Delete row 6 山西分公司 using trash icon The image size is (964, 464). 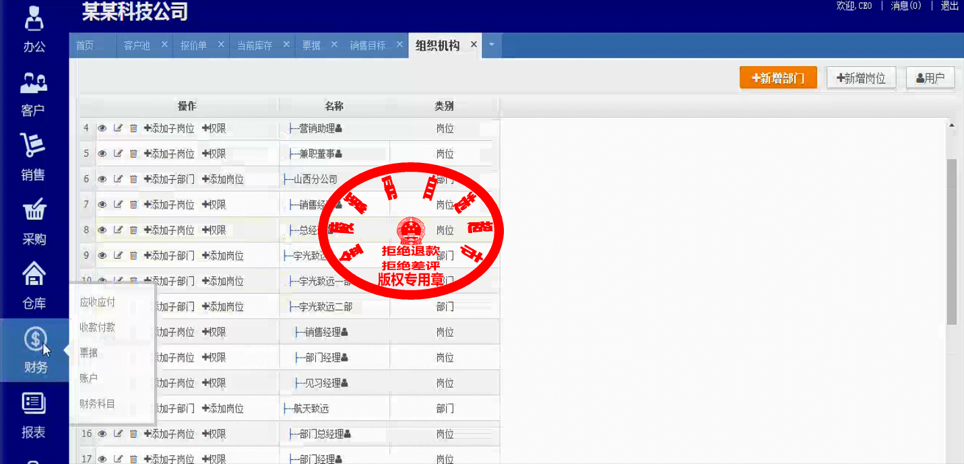click(x=133, y=179)
